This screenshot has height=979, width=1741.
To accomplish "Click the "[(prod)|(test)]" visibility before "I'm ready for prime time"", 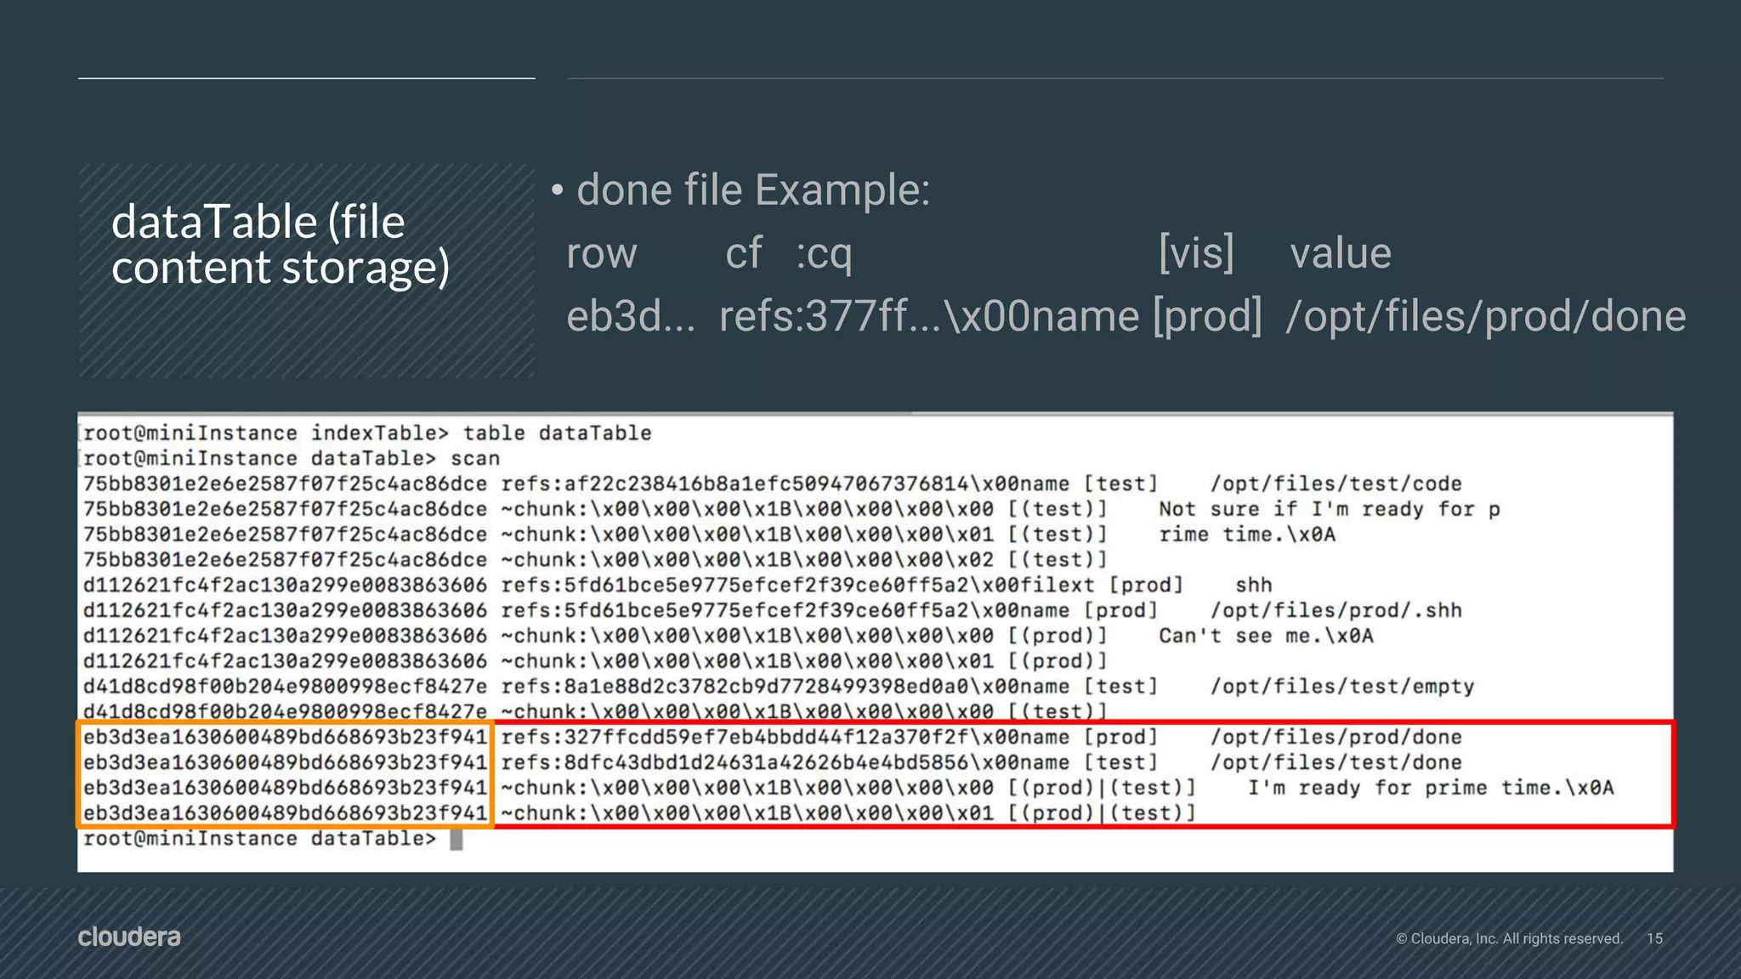I will pos(1102,789).
